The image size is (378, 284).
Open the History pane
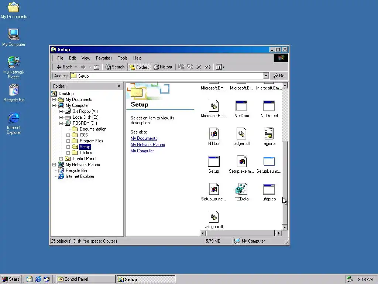163,67
